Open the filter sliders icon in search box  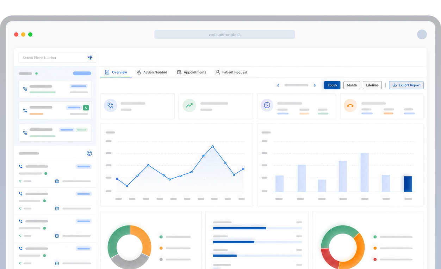pyautogui.click(x=90, y=58)
